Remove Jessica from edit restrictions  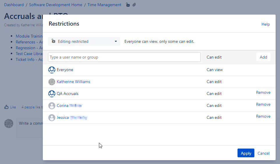(x=263, y=117)
